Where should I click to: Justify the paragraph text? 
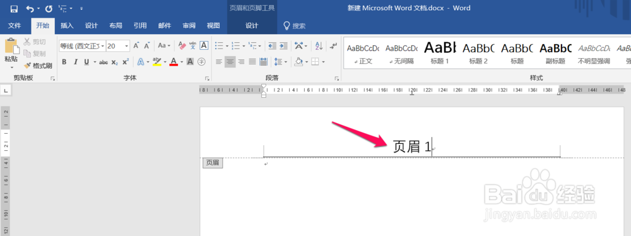point(253,62)
